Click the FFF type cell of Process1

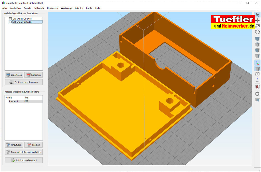pyautogui.click(x=26, y=101)
